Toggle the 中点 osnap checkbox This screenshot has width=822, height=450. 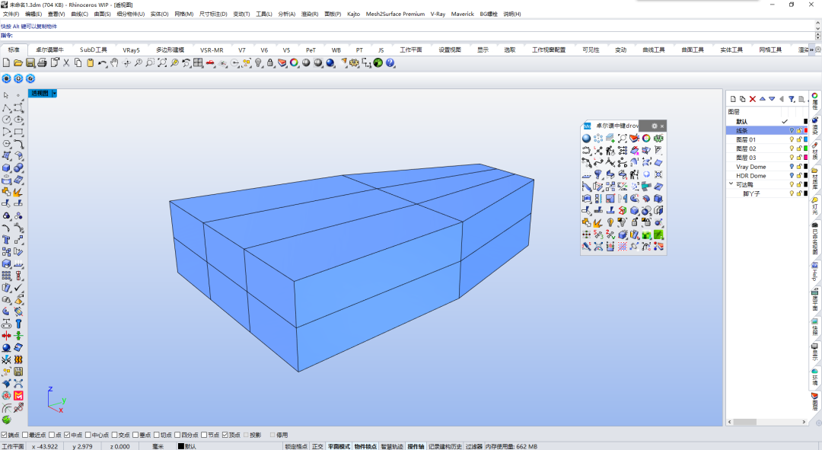(67, 435)
